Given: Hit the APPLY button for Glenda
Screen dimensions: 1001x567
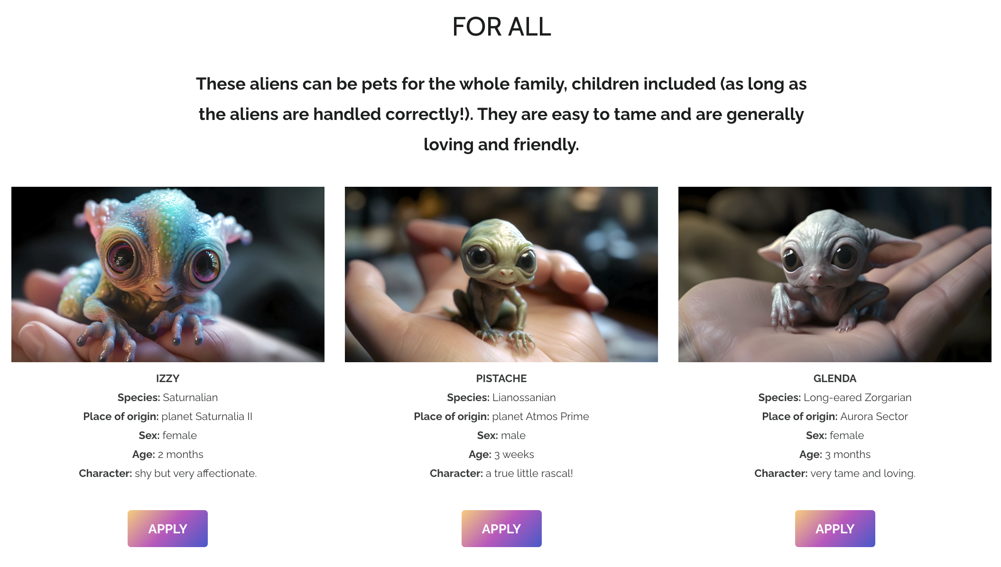Looking at the screenshot, I should pyautogui.click(x=834, y=528).
